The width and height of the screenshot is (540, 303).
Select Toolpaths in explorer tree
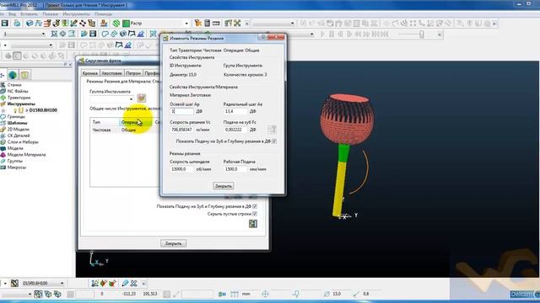pos(19,98)
